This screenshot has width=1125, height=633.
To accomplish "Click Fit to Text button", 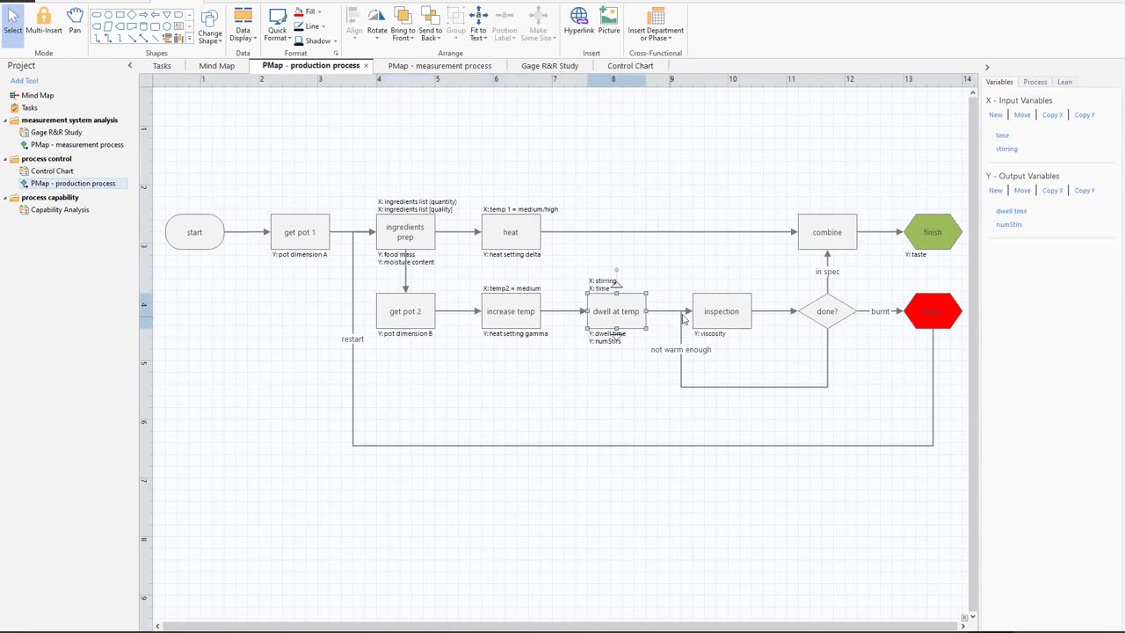I will pyautogui.click(x=478, y=25).
